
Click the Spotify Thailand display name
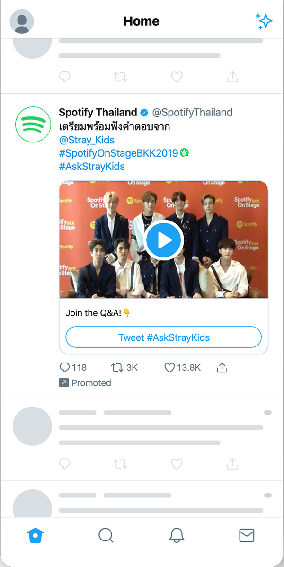[x=98, y=112]
